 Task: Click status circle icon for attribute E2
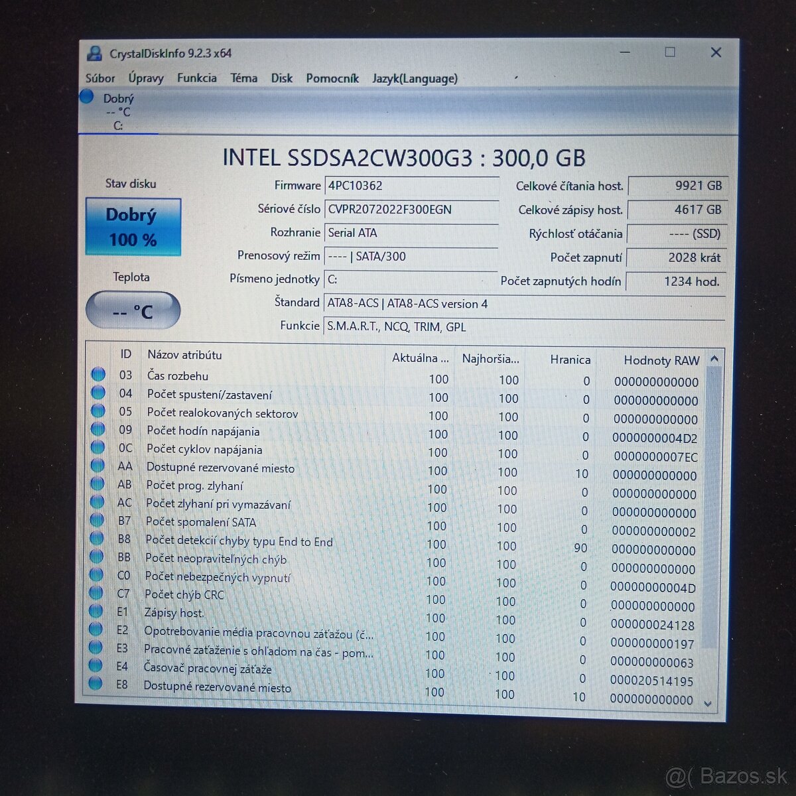[96, 629]
